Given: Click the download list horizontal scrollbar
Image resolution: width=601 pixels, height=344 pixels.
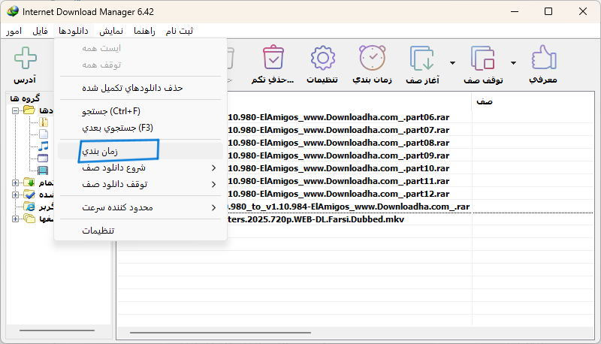Looking at the screenshot, I should [220, 333].
